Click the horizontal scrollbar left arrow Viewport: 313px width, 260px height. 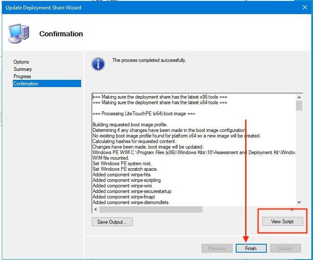click(x=95, y=209)
